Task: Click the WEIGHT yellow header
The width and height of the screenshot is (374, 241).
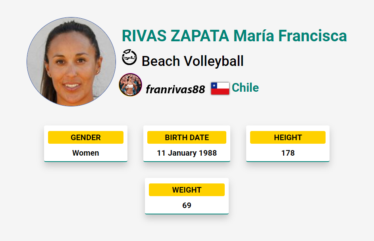Action: 187,190
